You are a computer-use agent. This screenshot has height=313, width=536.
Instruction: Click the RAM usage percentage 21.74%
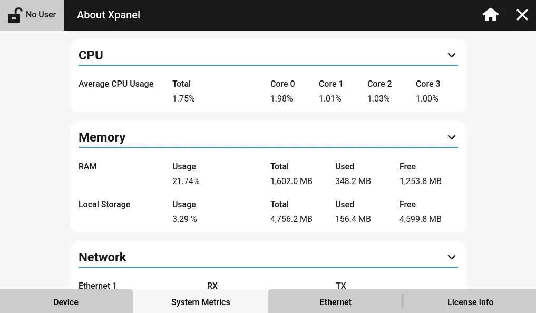click(186, 181)
